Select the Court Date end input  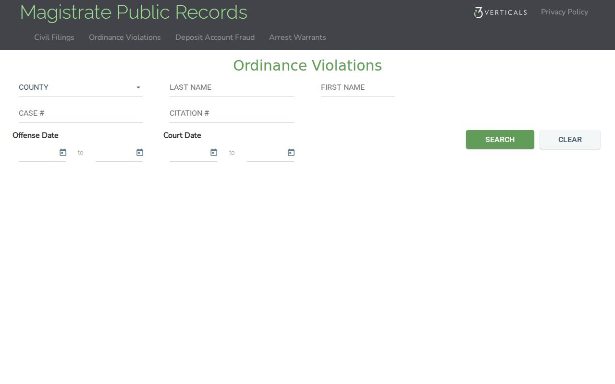coord(266,153)
